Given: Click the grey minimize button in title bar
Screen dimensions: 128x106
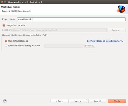Looking at the screenshot, I should tap(5, 2).
